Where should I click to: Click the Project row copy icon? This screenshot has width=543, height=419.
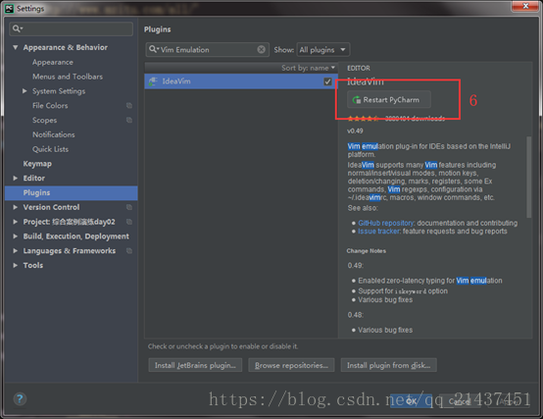tap(129, 222)
